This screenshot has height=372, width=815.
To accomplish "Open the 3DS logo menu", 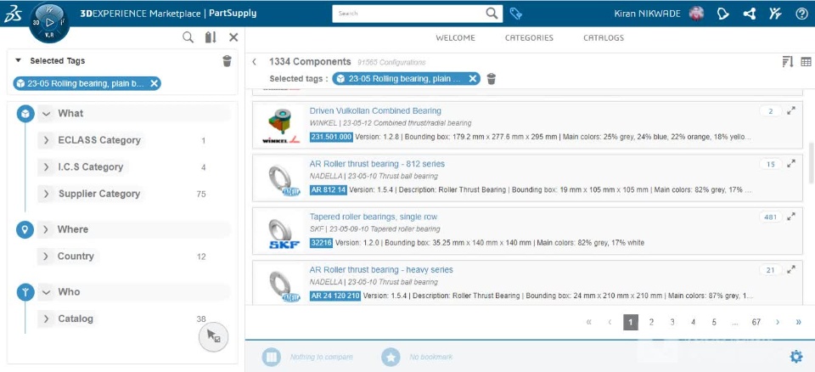I will tap(13, 14).
